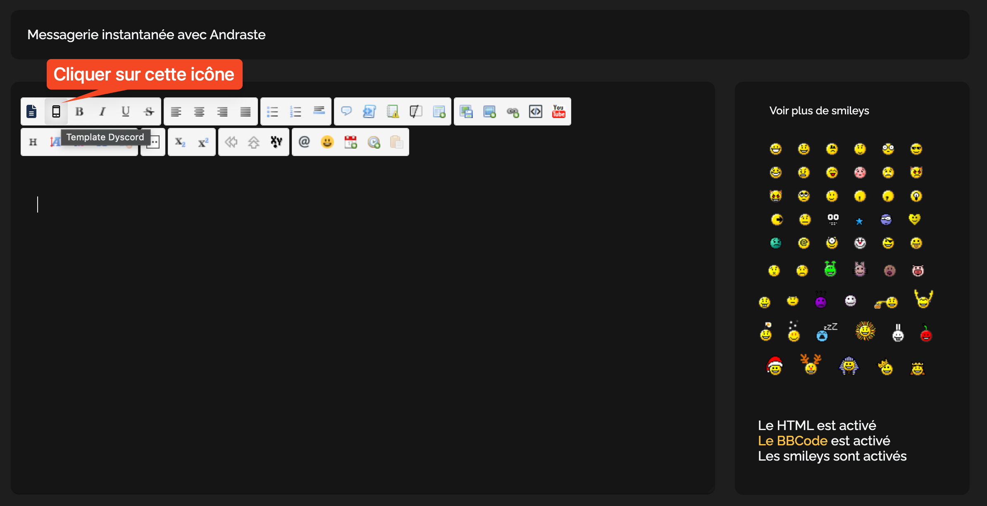987x506 pixels.
Task: Insert the pink blushing smiley
Action: (860, 172)
